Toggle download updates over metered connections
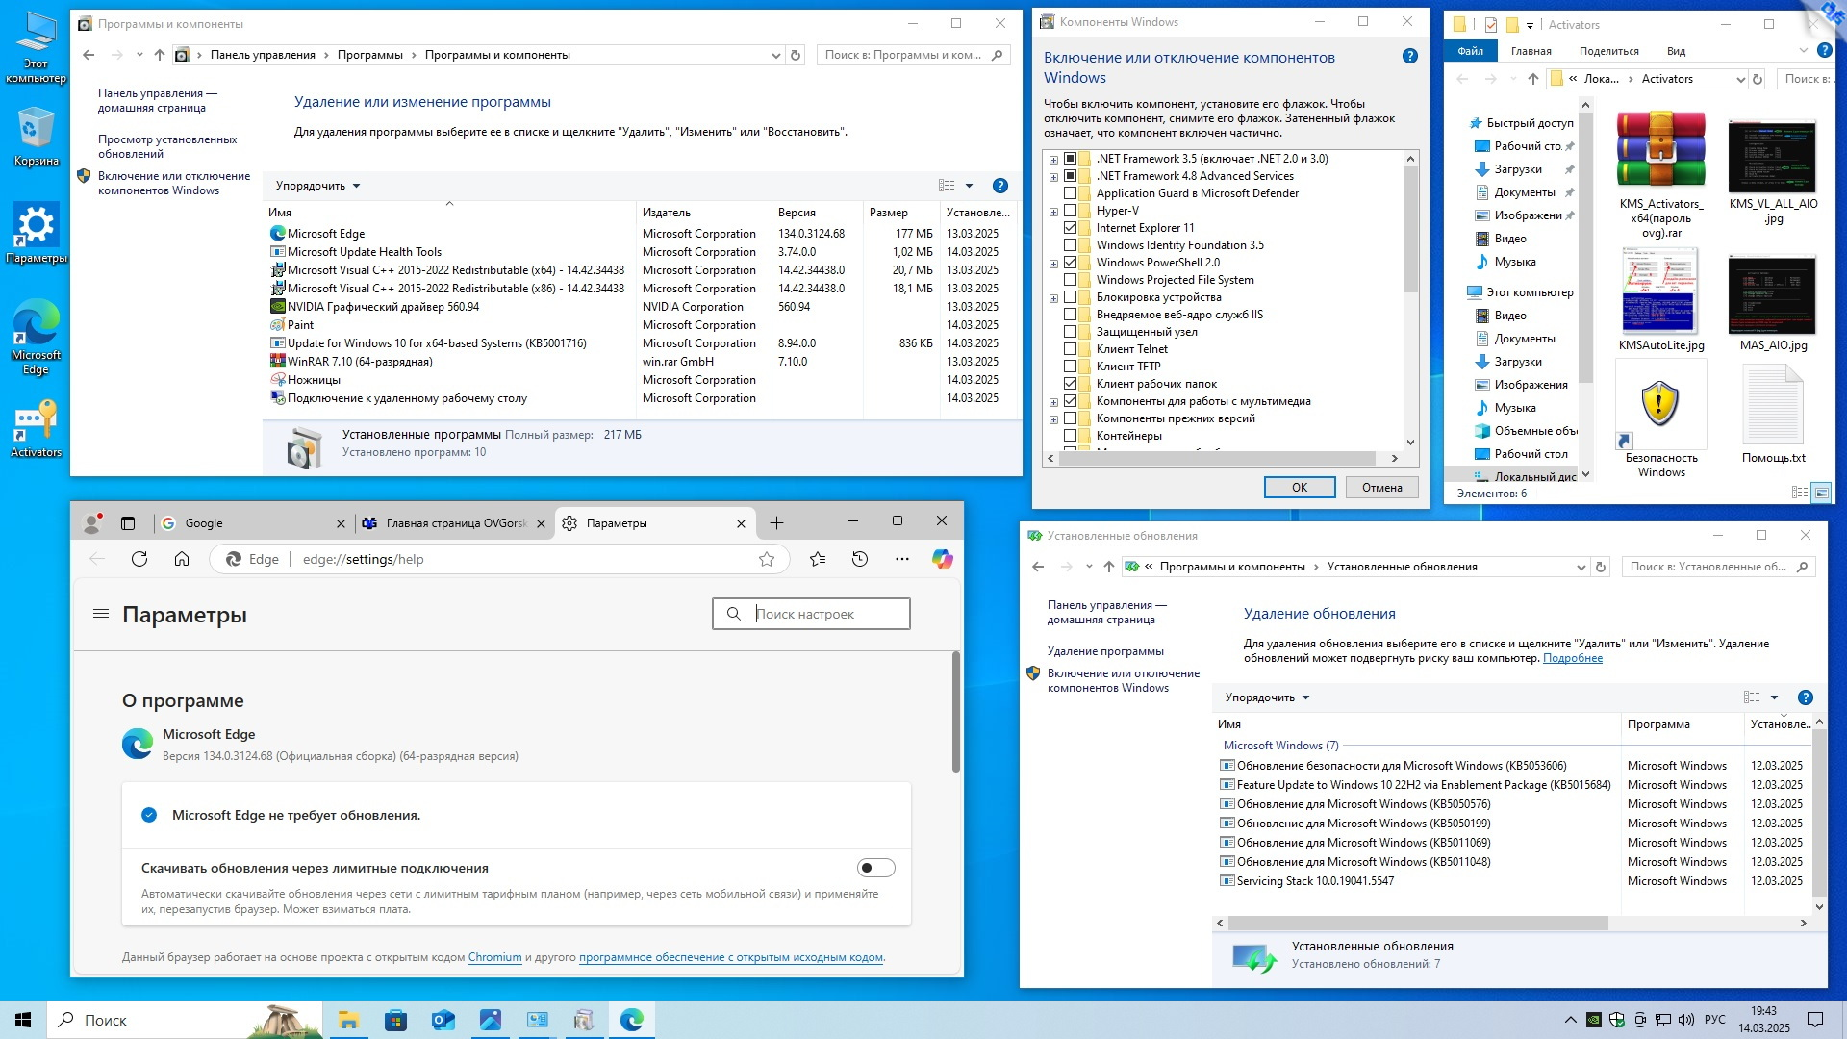The width and height of the screenshot is (1847, 1039). point(875,868)
